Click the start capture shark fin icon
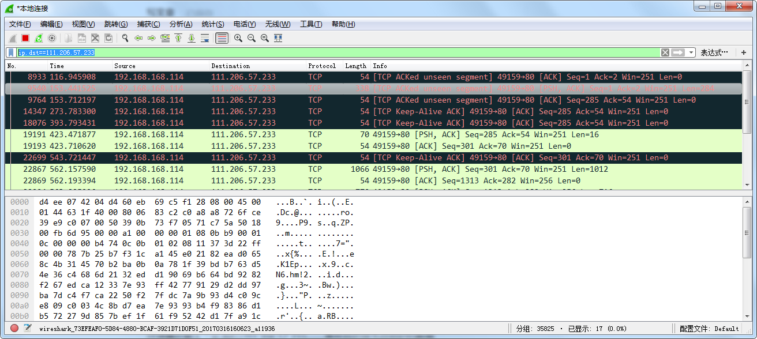 [12, 38]
